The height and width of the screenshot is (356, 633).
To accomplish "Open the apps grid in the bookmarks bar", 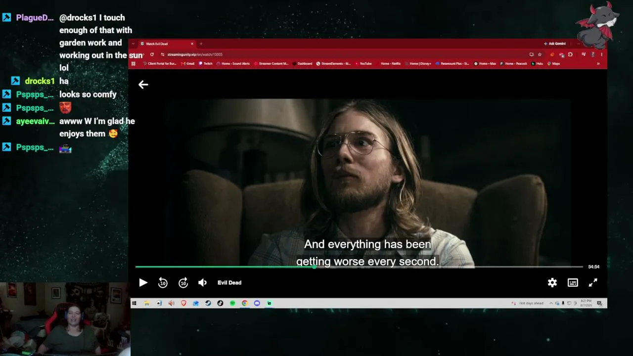I will coord(134,64).
